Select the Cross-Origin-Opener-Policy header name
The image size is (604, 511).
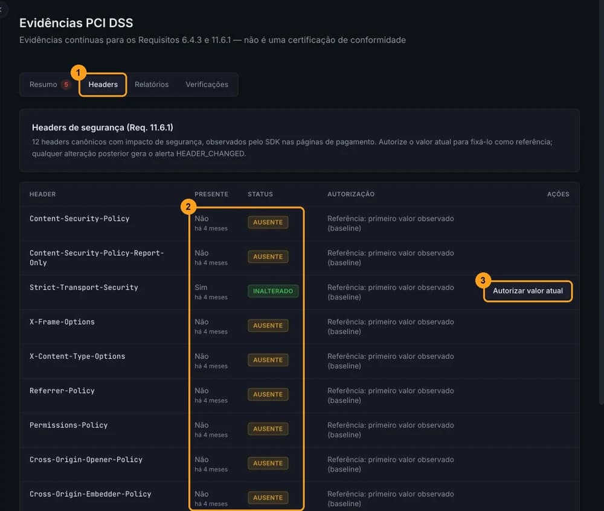86,460
